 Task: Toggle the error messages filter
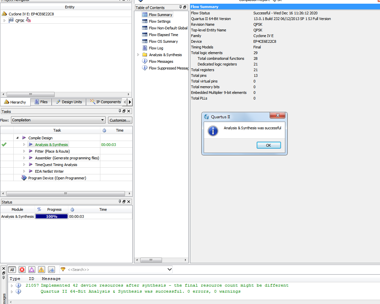click(x=22, y=270)
